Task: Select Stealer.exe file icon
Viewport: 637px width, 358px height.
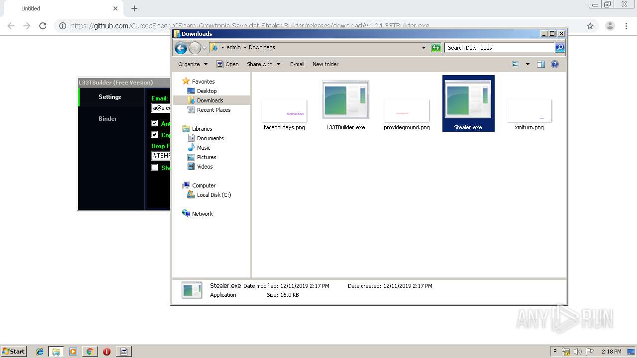Action: [468, 103]
